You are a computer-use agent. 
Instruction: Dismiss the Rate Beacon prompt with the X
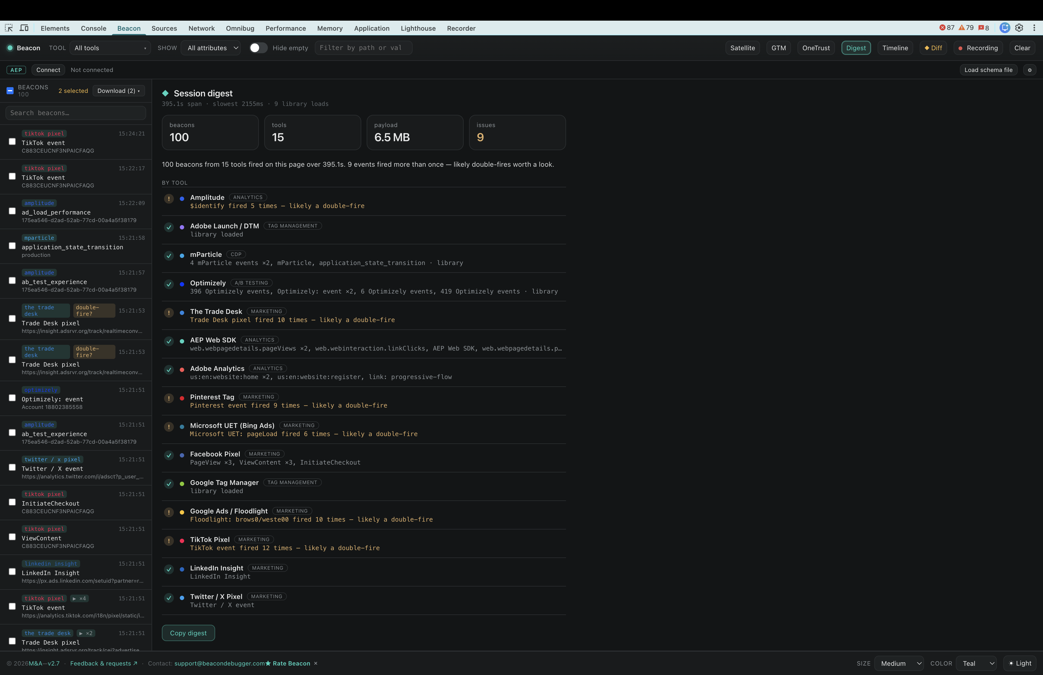click(316, 663)
